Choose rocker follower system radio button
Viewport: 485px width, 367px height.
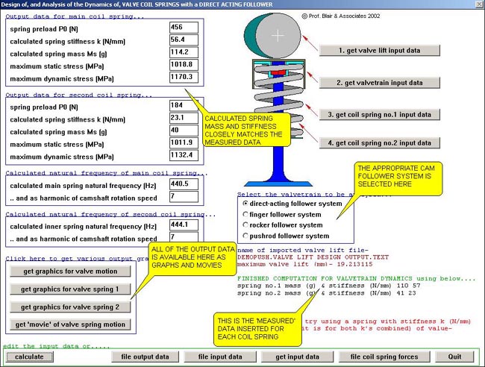pos(245,225)
